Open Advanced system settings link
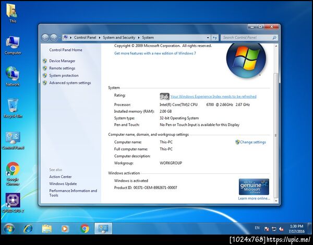Screen dimensions: 313x245 coord(70,83)
